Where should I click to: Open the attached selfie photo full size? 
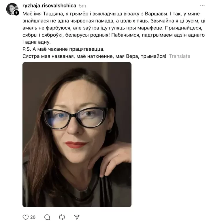(77, 134)
